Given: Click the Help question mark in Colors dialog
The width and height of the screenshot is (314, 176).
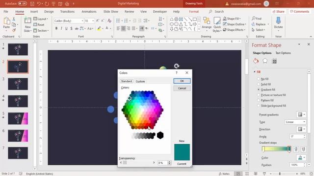Looking at the screenshot, I should (x=177, y=73).
